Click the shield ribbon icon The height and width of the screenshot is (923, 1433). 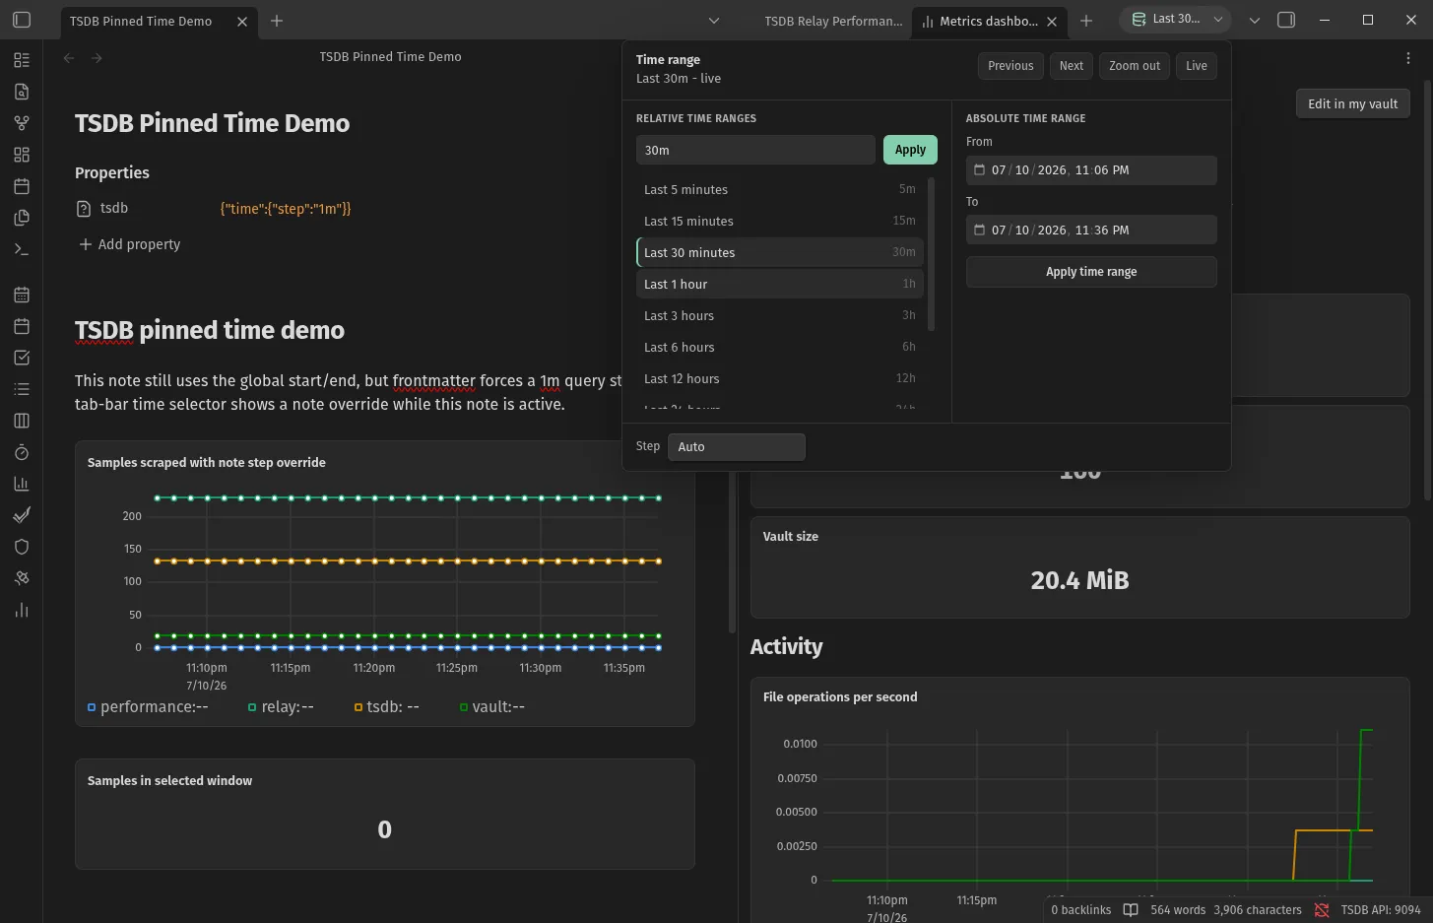pos(22,547)
